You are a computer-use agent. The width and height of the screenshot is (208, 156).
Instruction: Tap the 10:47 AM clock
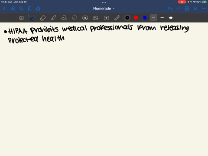point(6,2)
